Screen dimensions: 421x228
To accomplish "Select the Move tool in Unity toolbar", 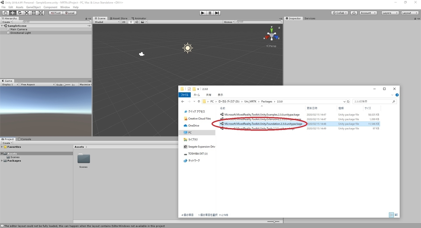I will pos(12,13).
